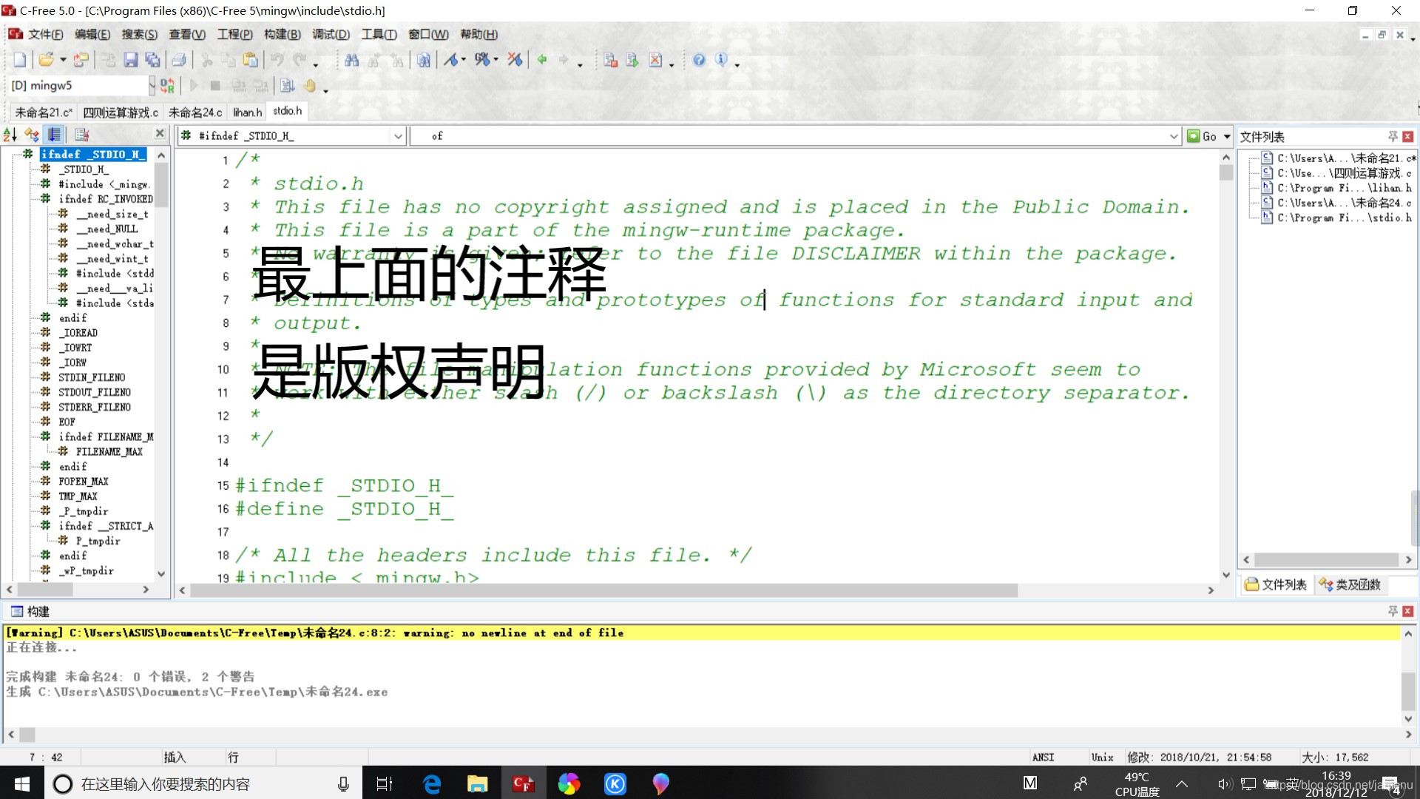Click the editor vertical scrollbar thumb

1225,172
